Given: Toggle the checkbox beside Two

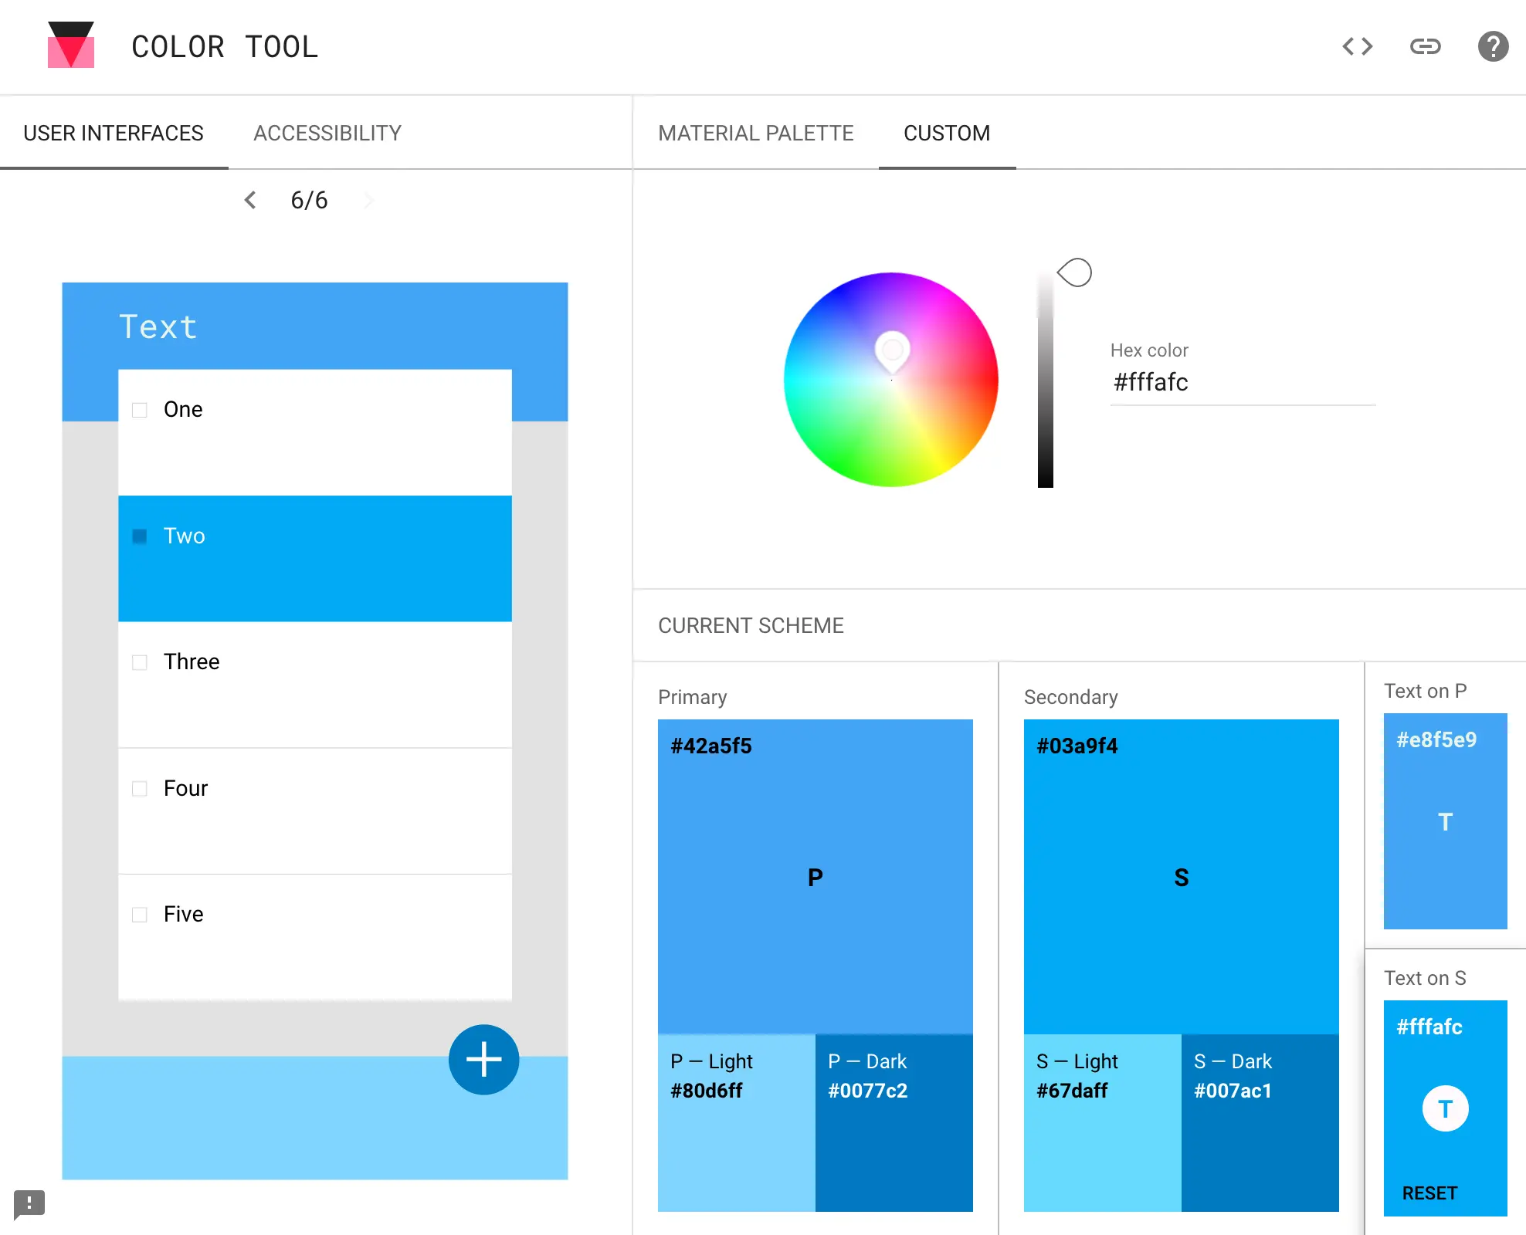Looking at the screenshot, I should point(140,536).
